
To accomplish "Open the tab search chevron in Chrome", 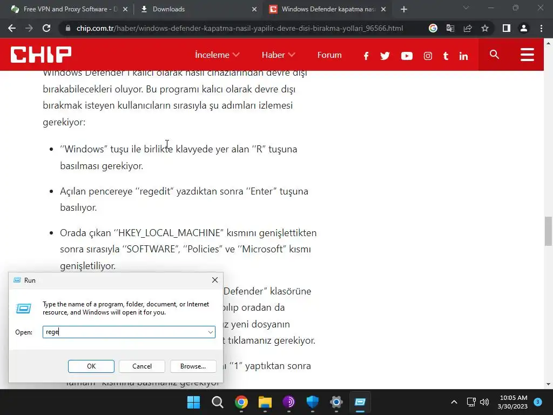I will tap(466, 8).
